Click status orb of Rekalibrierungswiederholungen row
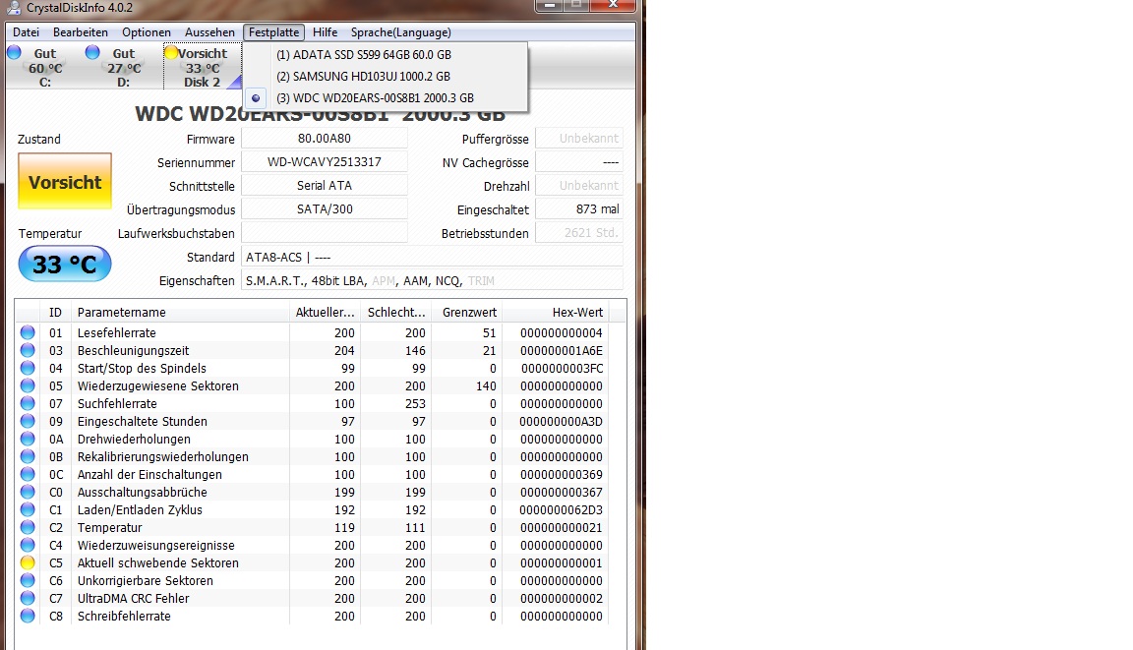 28,456
